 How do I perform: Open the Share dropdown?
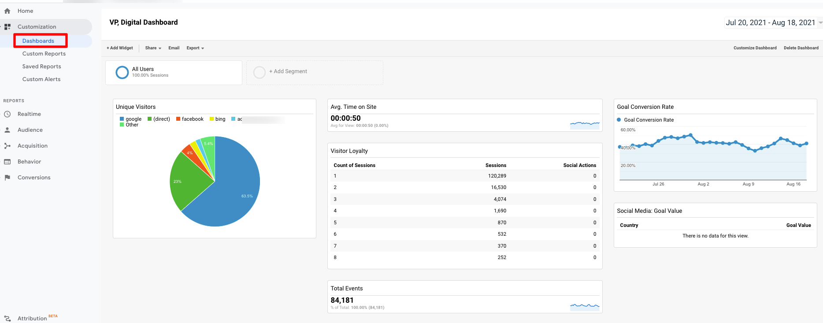(x=153, y=48)
